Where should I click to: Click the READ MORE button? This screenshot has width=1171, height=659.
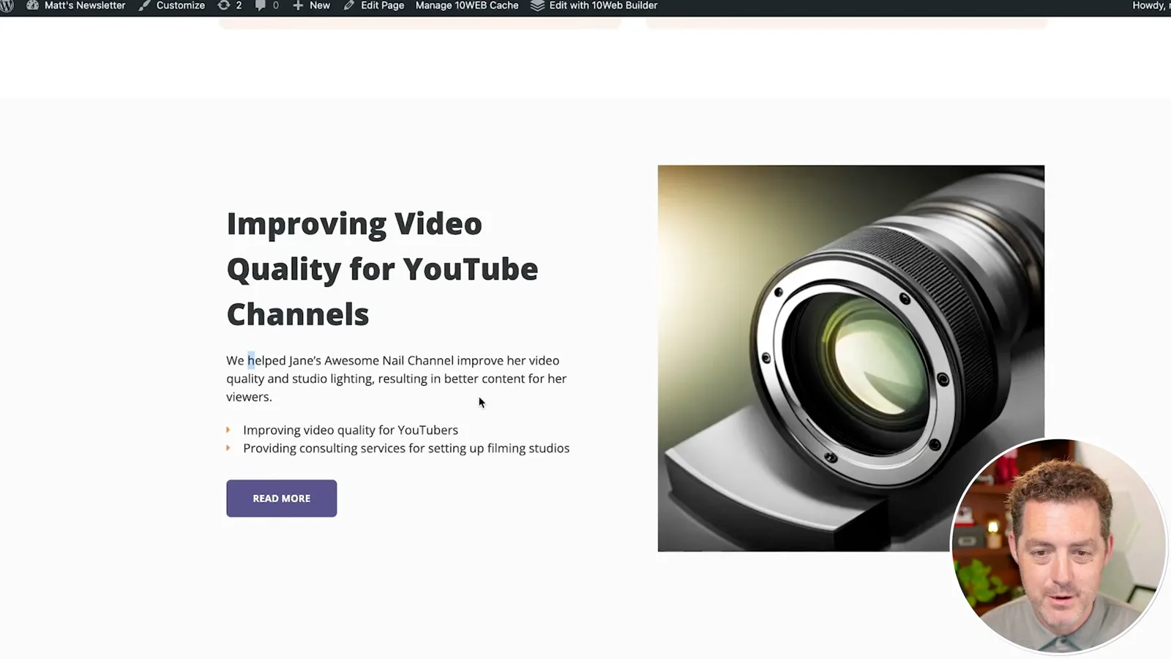[x=282, y=498]
